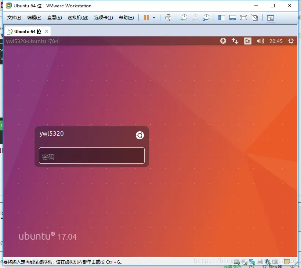
Task: Switch keyboard layout via En indicator
Action: pos(248,41)
